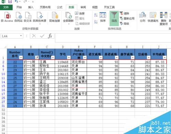The image size is (171, 134).
Task: Open class column filtered dropdown
Action: click(37, 57)
